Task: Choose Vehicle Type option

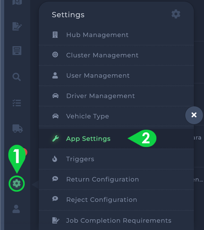Action: (116, 116)
